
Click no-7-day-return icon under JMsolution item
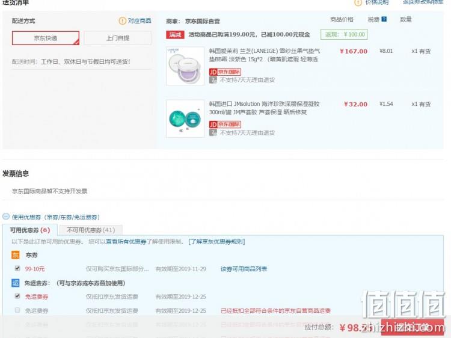pyautogui.click(x=213, y=132)
